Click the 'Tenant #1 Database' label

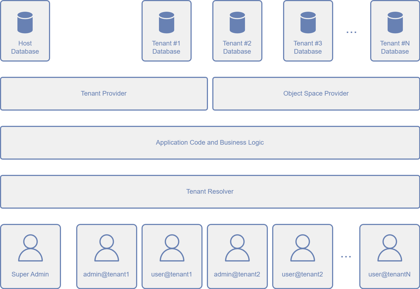(166, 47)
